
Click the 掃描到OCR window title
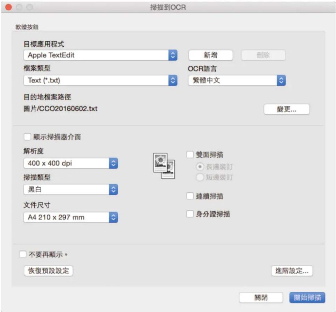[168, 7]
